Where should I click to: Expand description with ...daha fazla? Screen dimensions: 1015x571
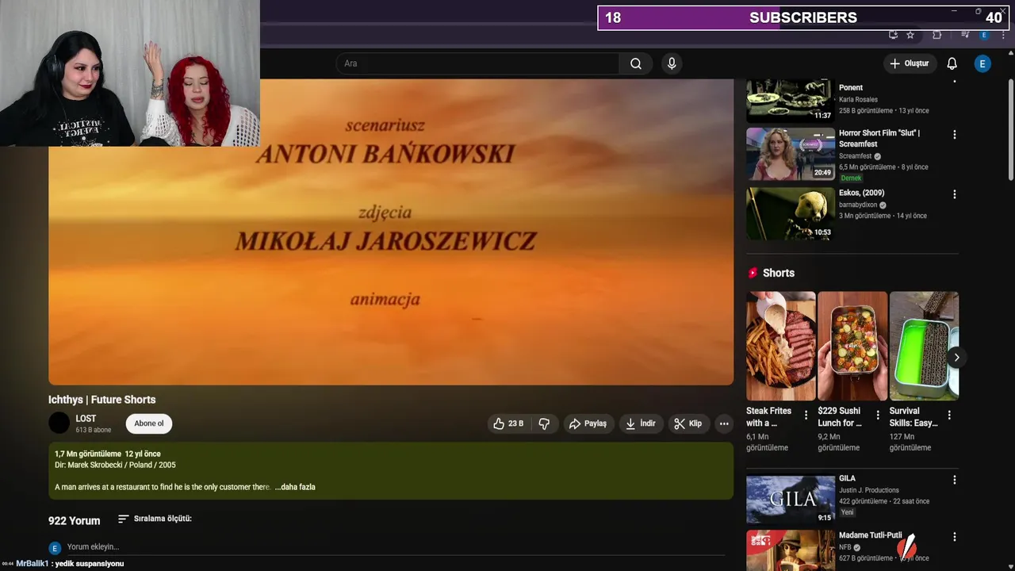(295, 487)
